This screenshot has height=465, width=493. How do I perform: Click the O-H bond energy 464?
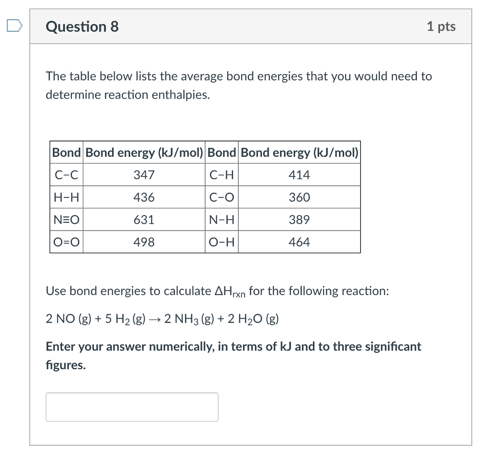tap(299, 242)
